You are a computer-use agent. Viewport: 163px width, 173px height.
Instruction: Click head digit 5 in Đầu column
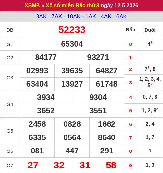pyautogui.click(x=130, y=111)
